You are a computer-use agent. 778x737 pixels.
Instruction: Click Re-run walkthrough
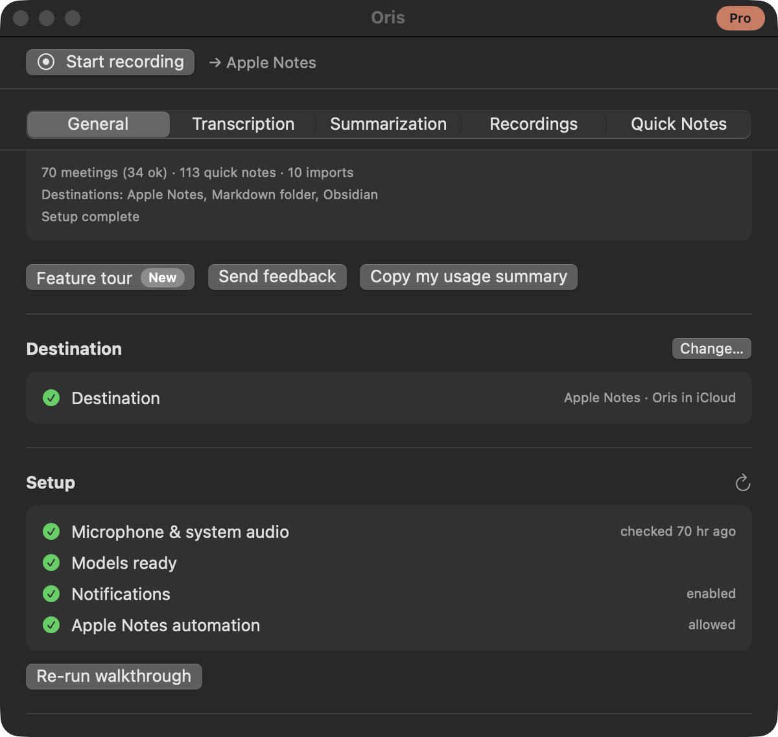click(114, 677)
